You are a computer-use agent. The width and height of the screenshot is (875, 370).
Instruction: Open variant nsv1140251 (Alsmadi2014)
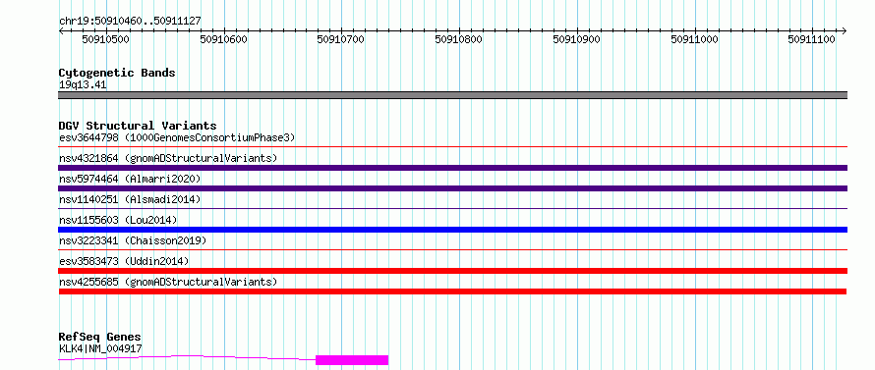(x=130, y=199)
